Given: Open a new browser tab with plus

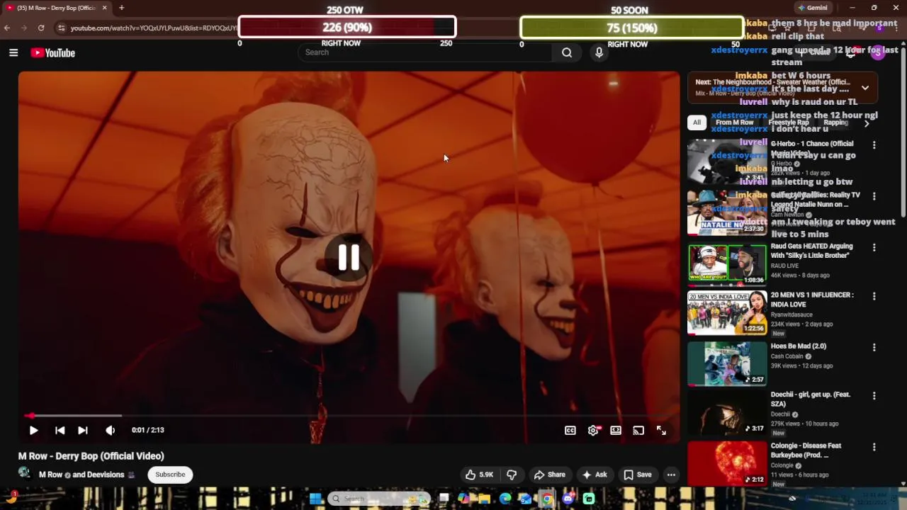Looking at the screenshot, I should [121, 8].
